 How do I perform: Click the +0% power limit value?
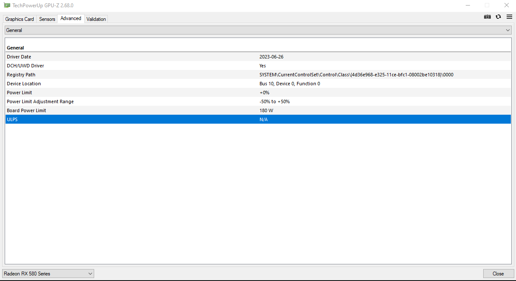(264, 93)
